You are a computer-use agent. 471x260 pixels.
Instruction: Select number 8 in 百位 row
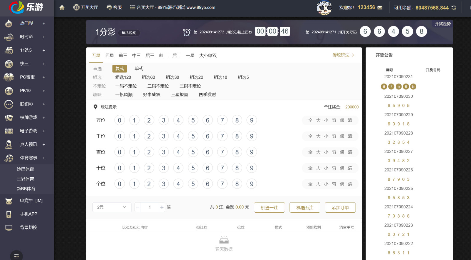click(237, 152)
